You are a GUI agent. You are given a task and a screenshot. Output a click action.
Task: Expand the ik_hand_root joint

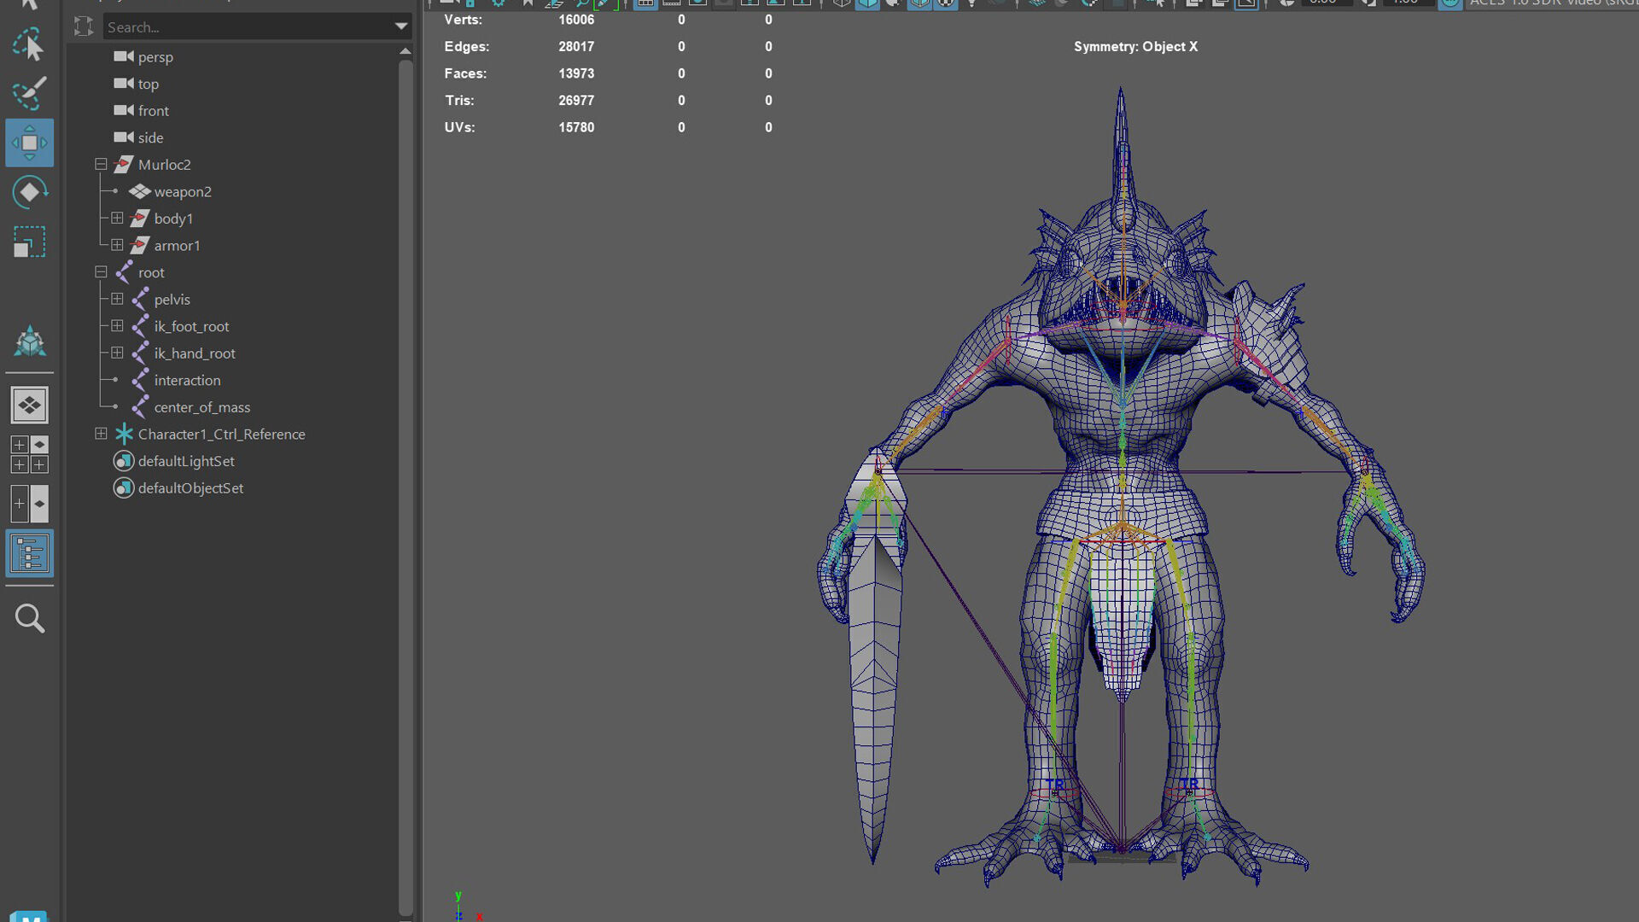point(117,353)
